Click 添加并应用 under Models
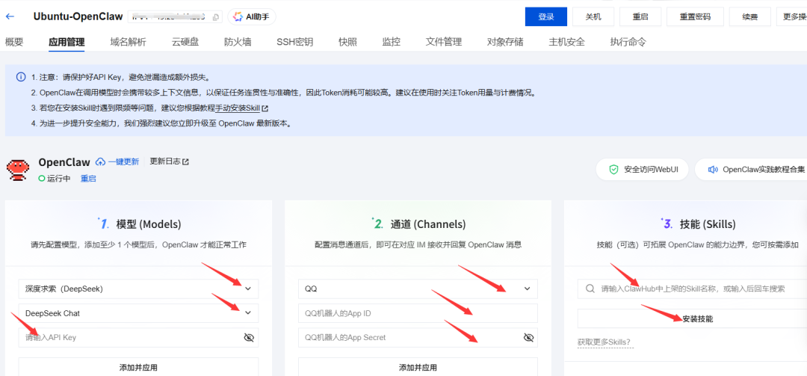Screen dimensions: 807x376 (x=138, y=367)
